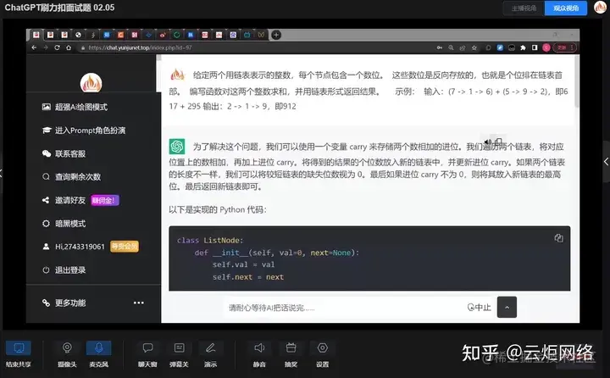
Task: Click the speaker read-aloud icon on the reply
Action: (488, 142)
